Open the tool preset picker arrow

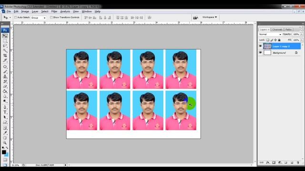click(x=10, y=18)
